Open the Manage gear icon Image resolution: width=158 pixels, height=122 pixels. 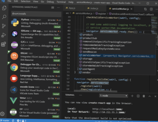(2, 114)
